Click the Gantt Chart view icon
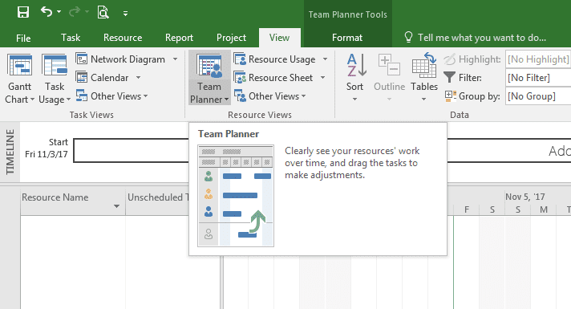571x309 pixels. click(x=20, y=66)
